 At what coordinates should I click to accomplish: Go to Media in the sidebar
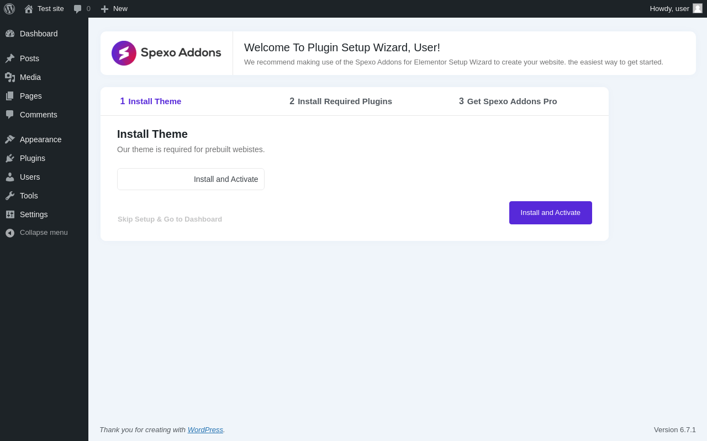pos(44,77)
